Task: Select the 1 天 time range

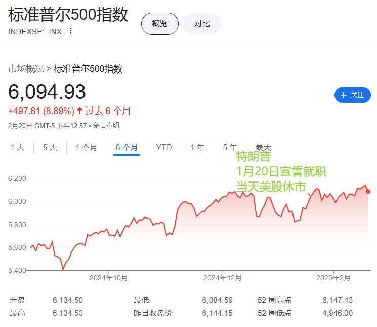Action: (x=18, y=148)
